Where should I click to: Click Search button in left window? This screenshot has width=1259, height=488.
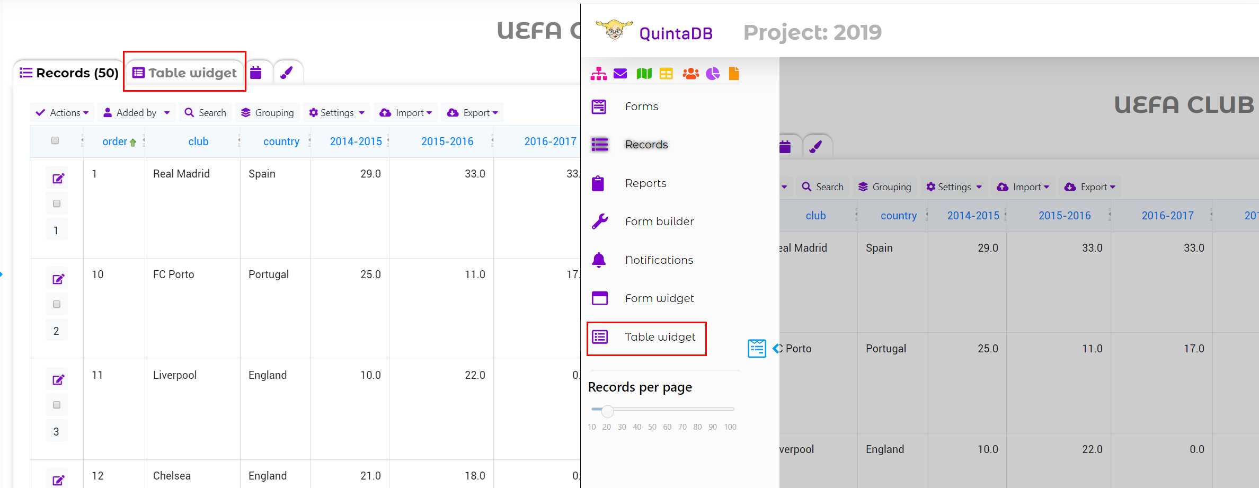pyautogui.click(x=206, y=112)
